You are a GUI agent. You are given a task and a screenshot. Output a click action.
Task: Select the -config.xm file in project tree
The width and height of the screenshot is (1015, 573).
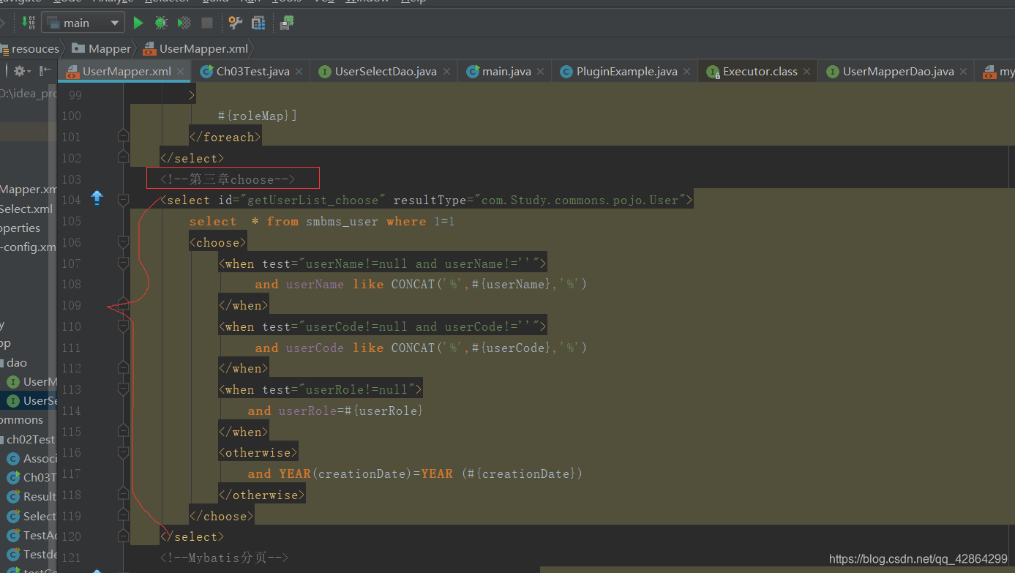28,247
